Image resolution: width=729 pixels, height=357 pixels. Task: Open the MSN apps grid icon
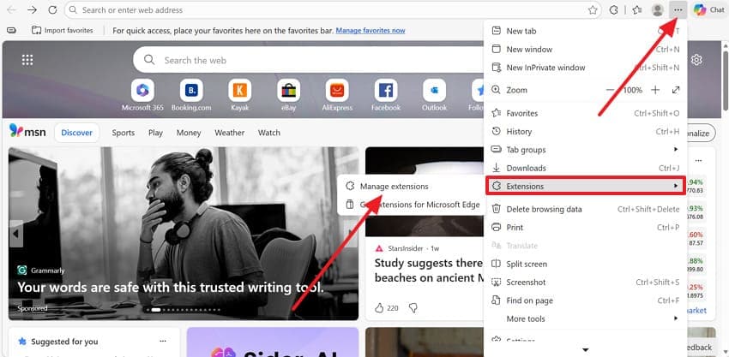tap(27, 60)
